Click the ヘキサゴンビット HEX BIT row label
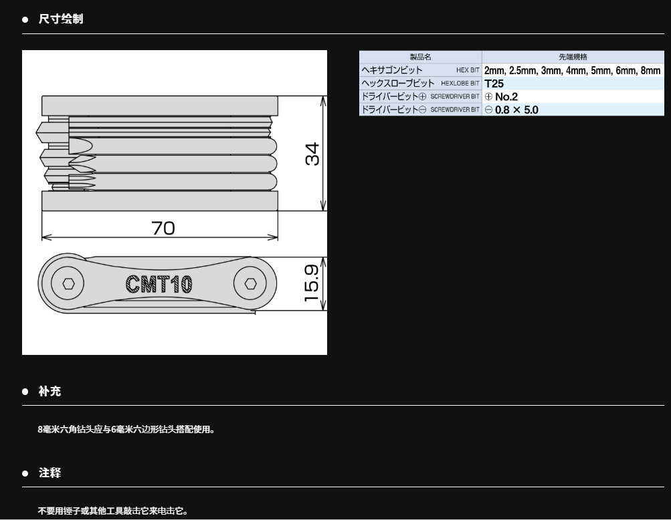The width and height of the screenshot is (671, 520). tap(419, 70)
